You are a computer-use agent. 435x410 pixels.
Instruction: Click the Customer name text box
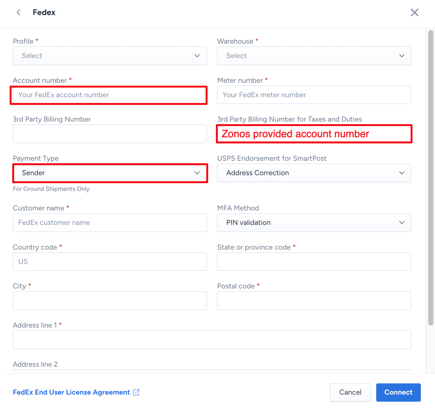[x=110, y=223]
